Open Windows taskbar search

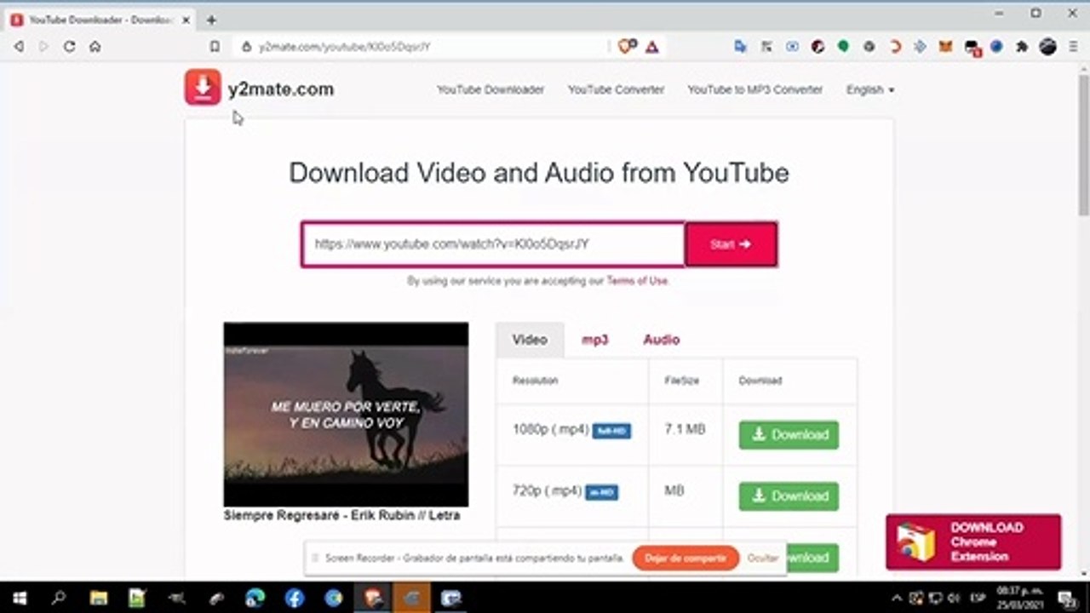(x=59, y=598)
